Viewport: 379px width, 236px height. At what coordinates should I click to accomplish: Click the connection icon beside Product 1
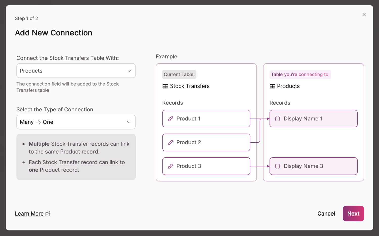(170, 119)
